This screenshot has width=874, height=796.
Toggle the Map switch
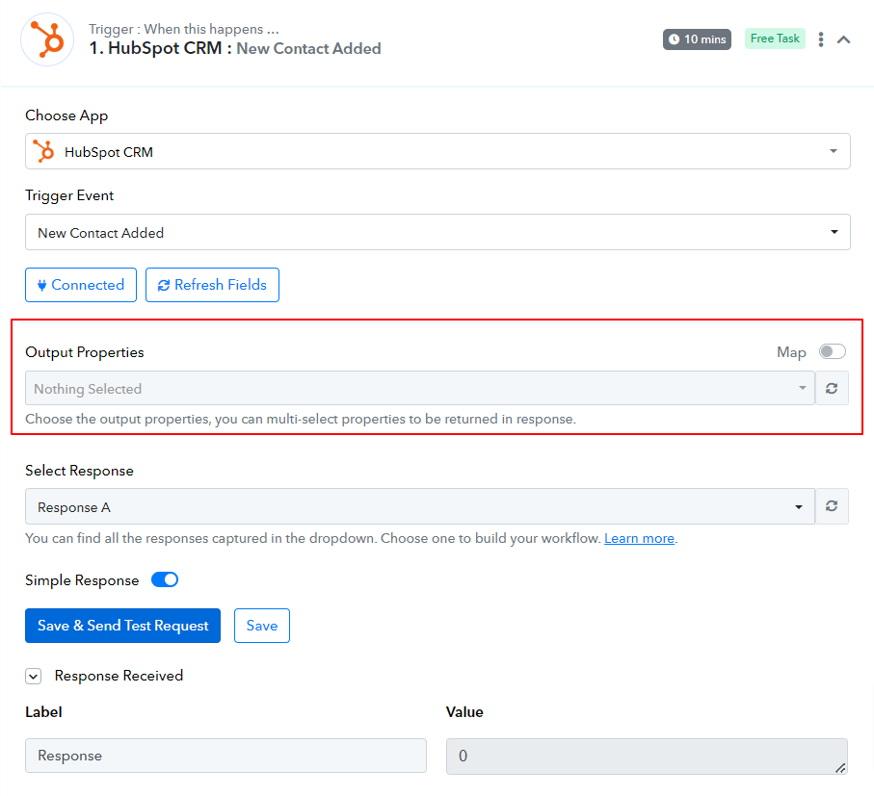[x=833, y=351]
